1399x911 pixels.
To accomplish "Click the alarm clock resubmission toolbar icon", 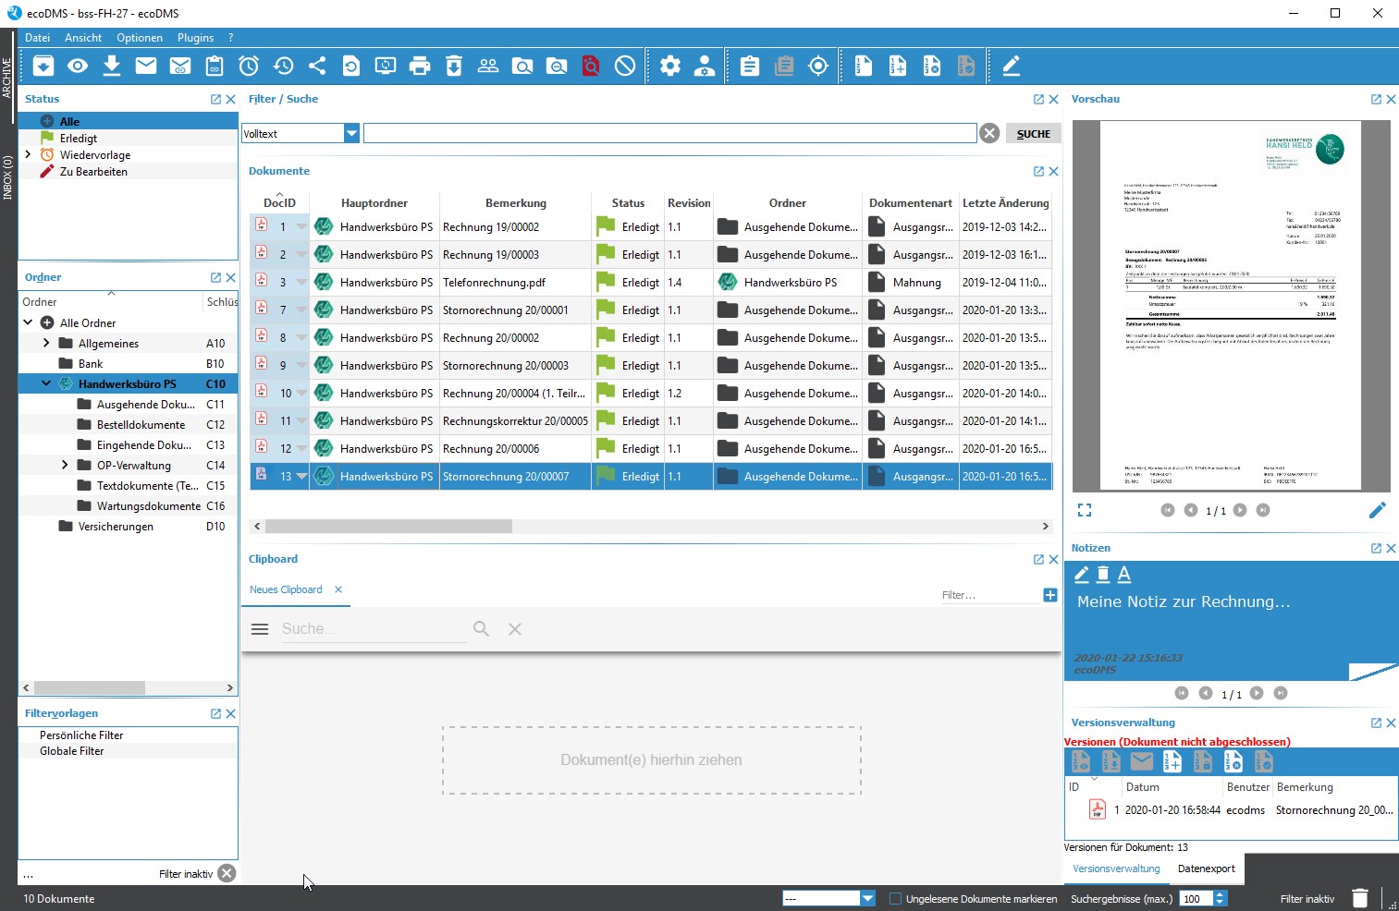I will click(249, 66).
